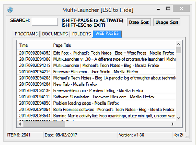Screen dimensions: 196x145
Task: Select the Problem loading page row
Action: [x=96, y=103]
